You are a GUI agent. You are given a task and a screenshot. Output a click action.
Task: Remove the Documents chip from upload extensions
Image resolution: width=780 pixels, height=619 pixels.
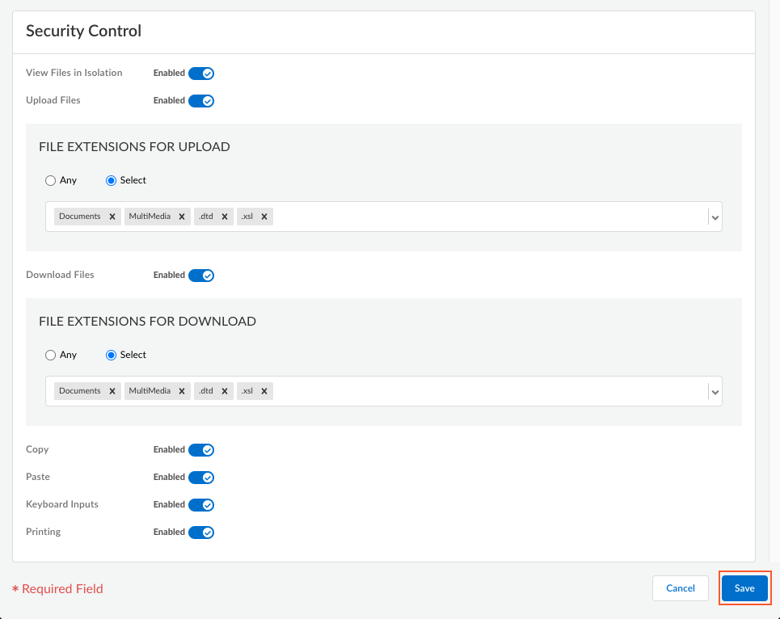click(x=112, y=216)
